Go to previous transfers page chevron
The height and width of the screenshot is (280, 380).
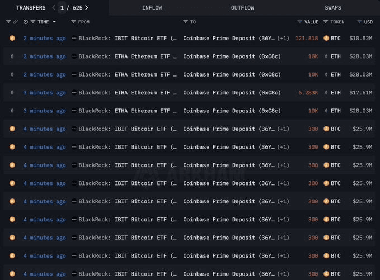pyautogui.click(x=54, y=8)
